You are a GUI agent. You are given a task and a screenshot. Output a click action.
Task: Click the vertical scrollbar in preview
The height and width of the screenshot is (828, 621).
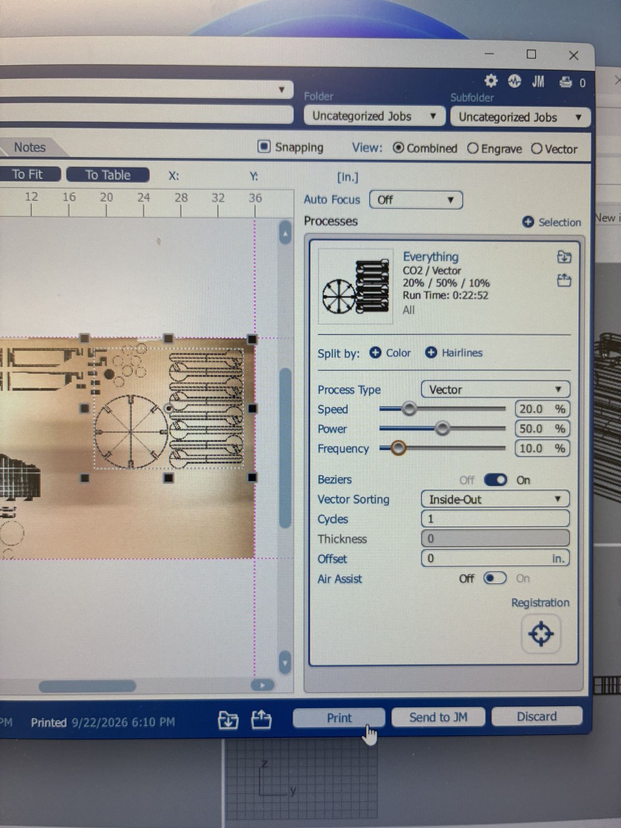click(x=285, y=448)
